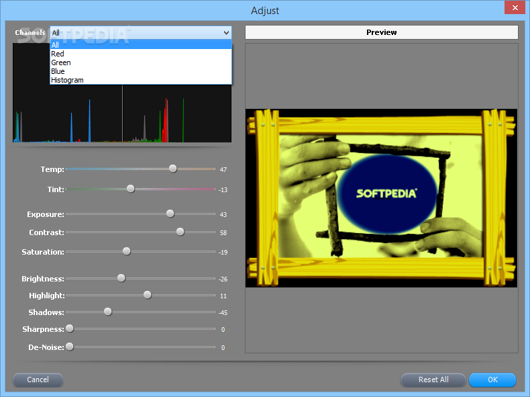Viewport: 530px width, 397px height.
Task: Click the Contrast value 58
Action: (x=223, y=233)
